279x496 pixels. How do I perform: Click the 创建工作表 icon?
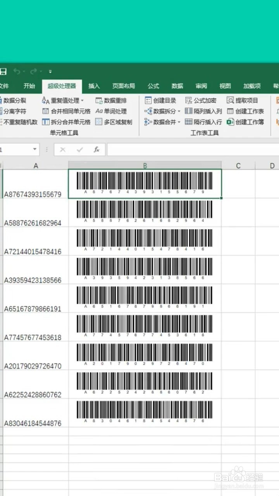[230, 111]
